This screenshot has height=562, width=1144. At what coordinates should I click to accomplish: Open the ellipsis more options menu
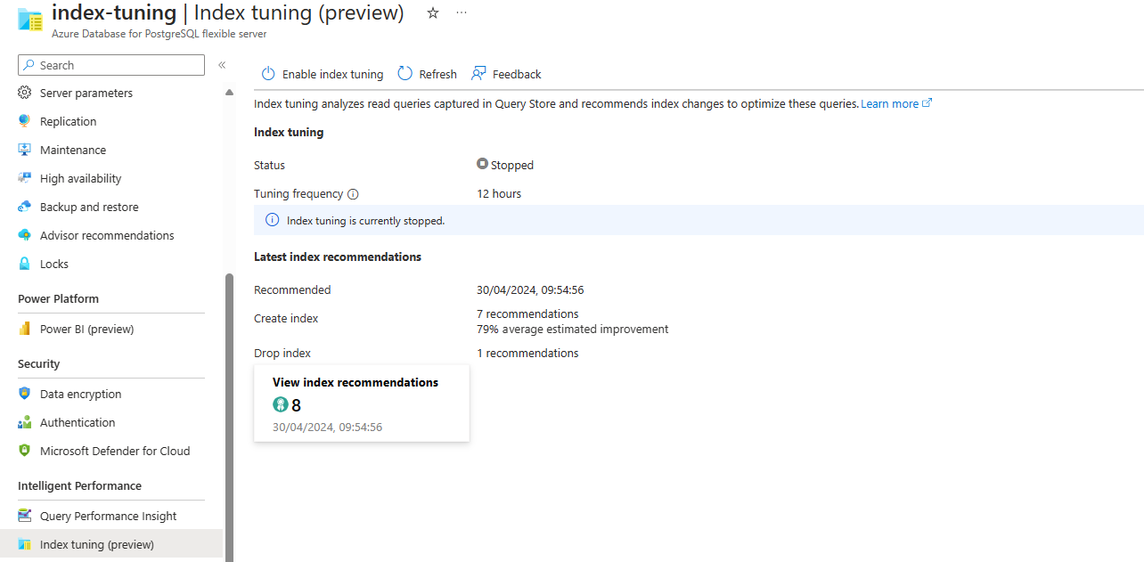coord(461,12)
